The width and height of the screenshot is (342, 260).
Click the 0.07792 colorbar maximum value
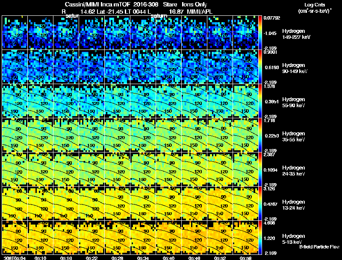click(x=272, y=18)
